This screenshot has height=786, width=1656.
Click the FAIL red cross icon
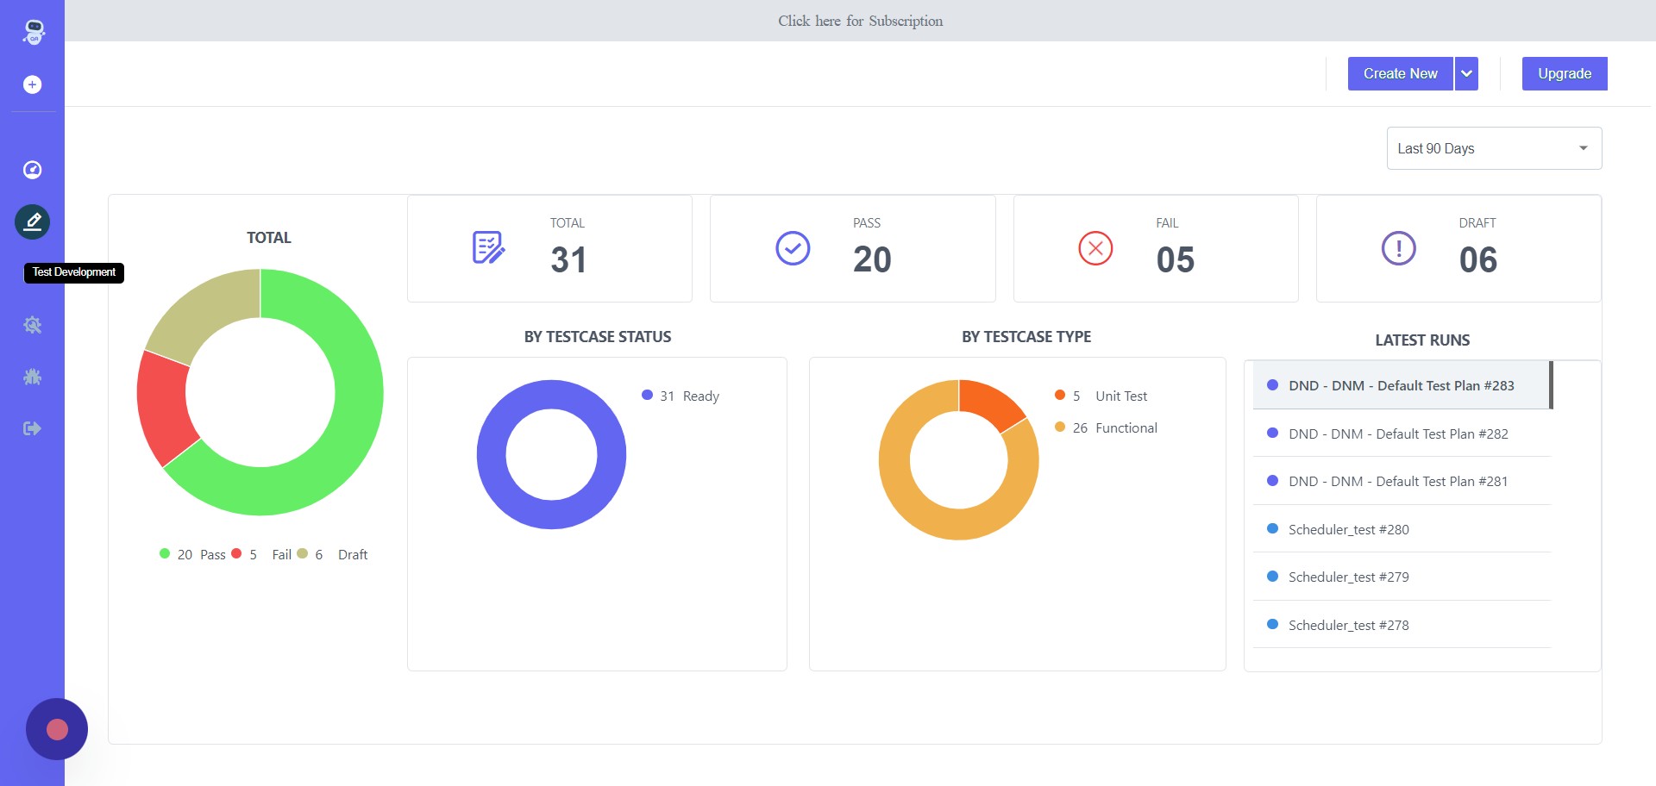(x=1095, y=248)
